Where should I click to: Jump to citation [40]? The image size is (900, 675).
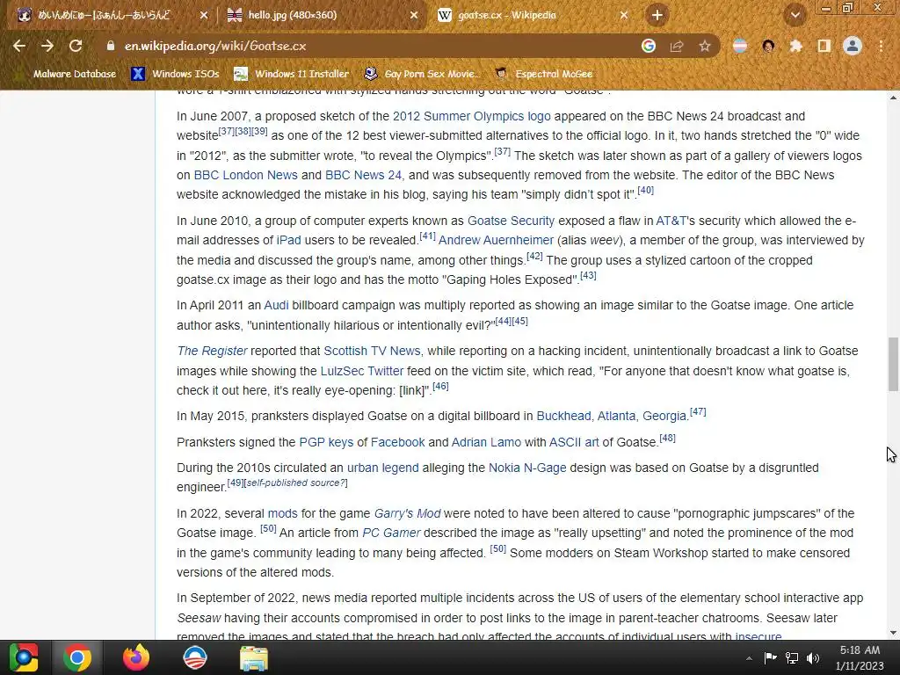pos(646,190)
